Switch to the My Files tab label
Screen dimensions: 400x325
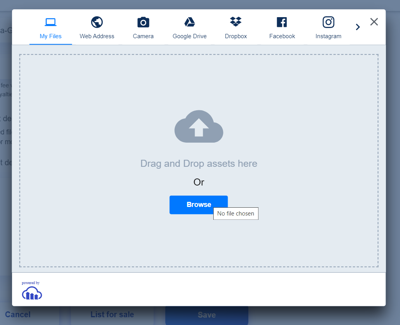[51, 36]
